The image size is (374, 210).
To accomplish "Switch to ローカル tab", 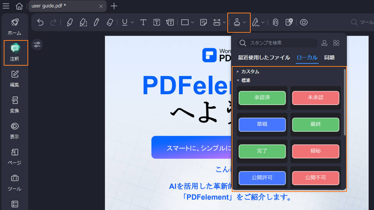I will tap(307, 58).
